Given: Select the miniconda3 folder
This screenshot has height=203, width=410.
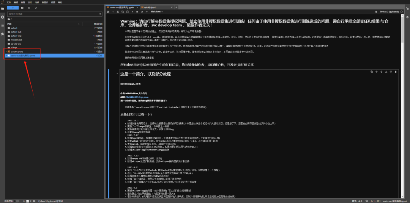Looking at the screenshot, I should 55,40.
